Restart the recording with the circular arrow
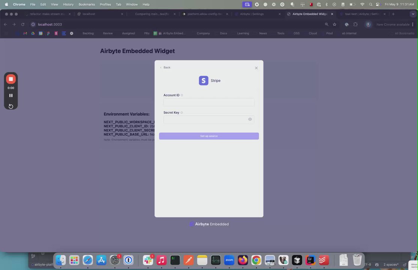Viewport: 418px width, 270px height. [11, 106]
